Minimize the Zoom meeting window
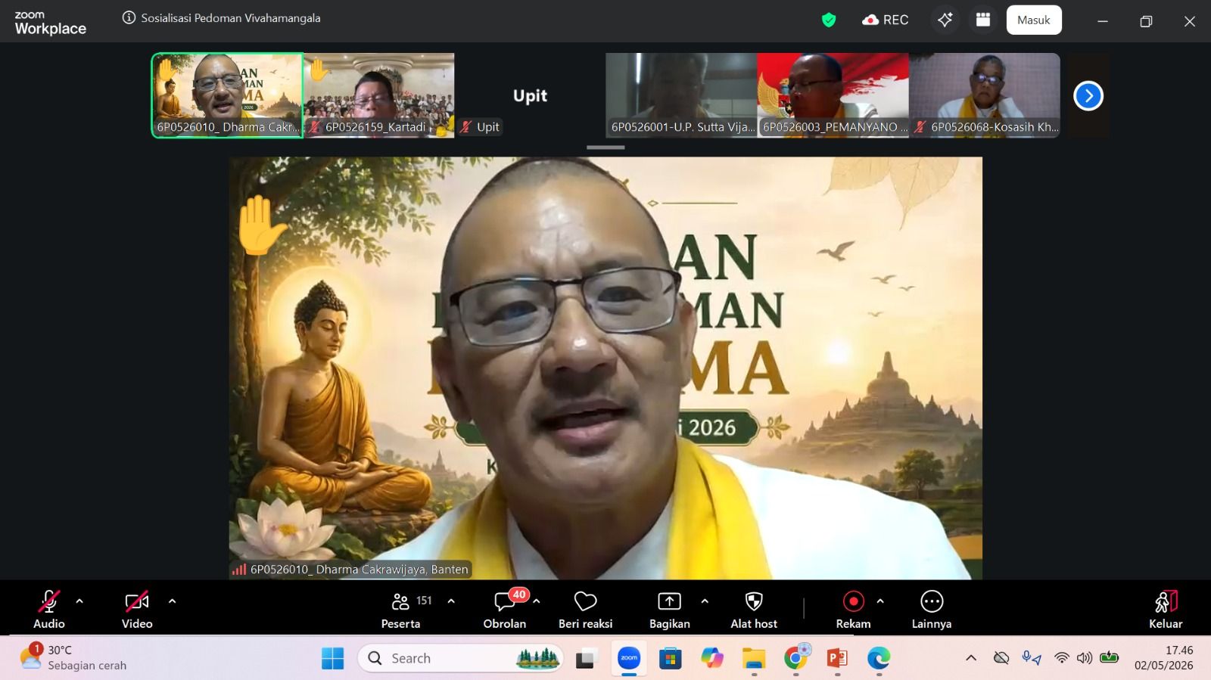1211x680 pixels. pyautogui.click(x=1103, y=21)
